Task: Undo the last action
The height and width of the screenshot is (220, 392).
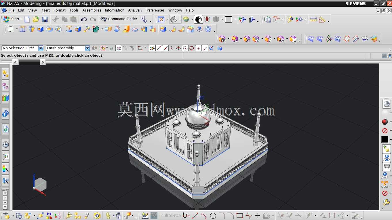Action: pyautogui.click(x=84, y=19)
